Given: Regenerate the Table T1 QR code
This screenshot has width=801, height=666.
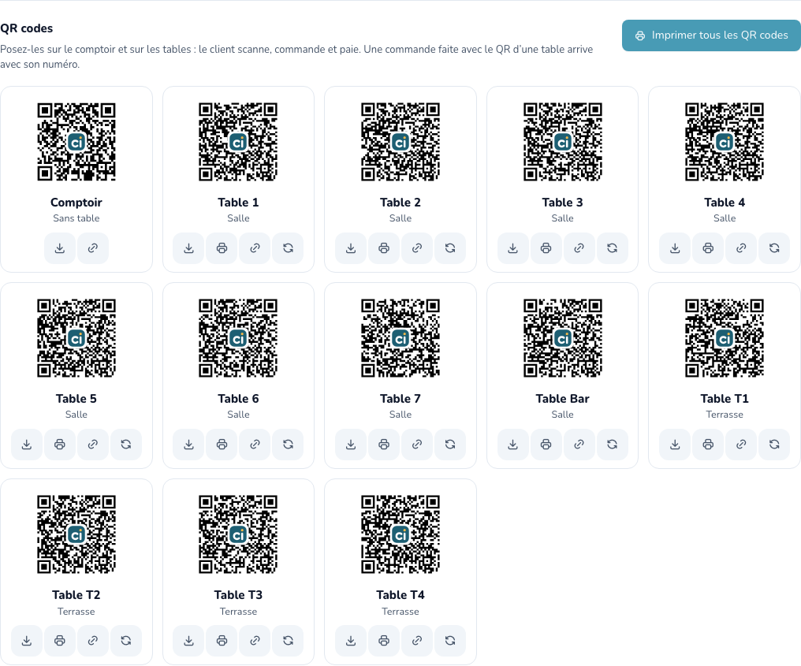Looking at the screenshot, I should 774,445.
